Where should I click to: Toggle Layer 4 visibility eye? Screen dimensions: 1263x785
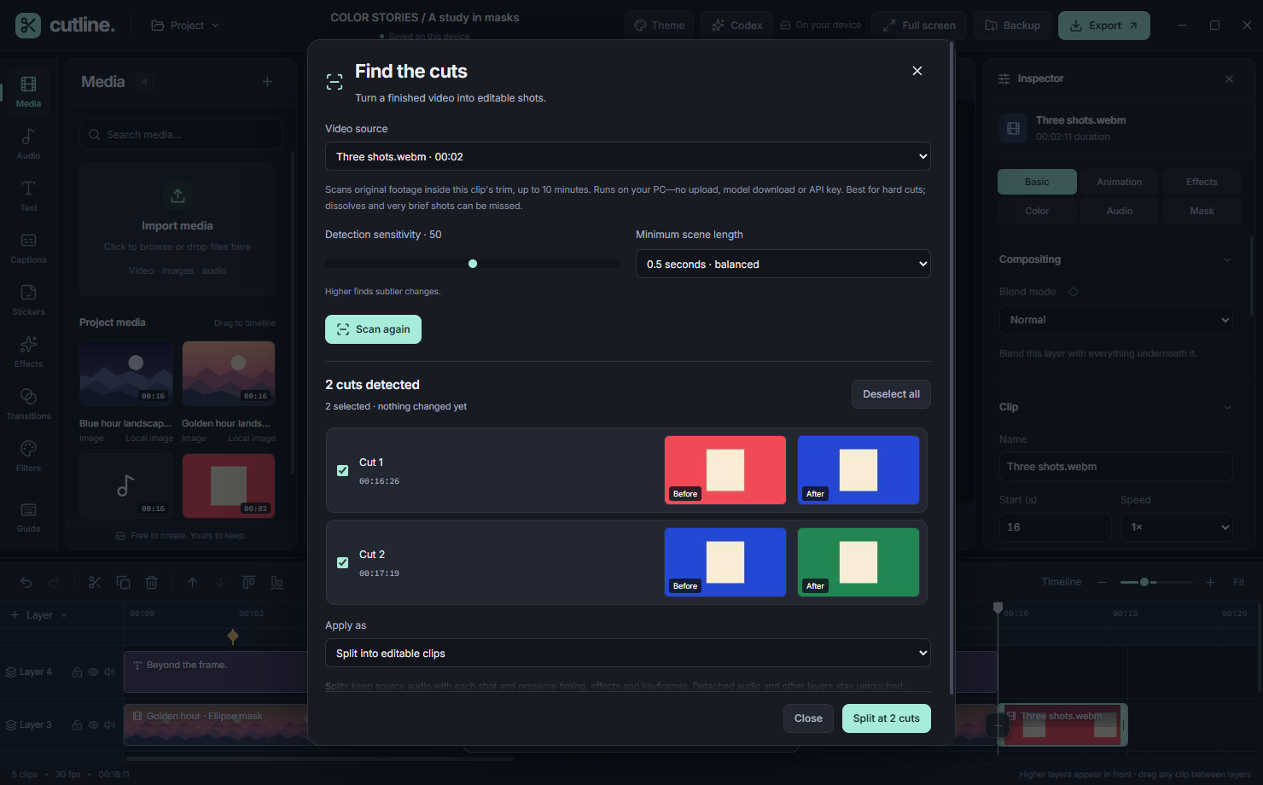[x=93, y=672]
